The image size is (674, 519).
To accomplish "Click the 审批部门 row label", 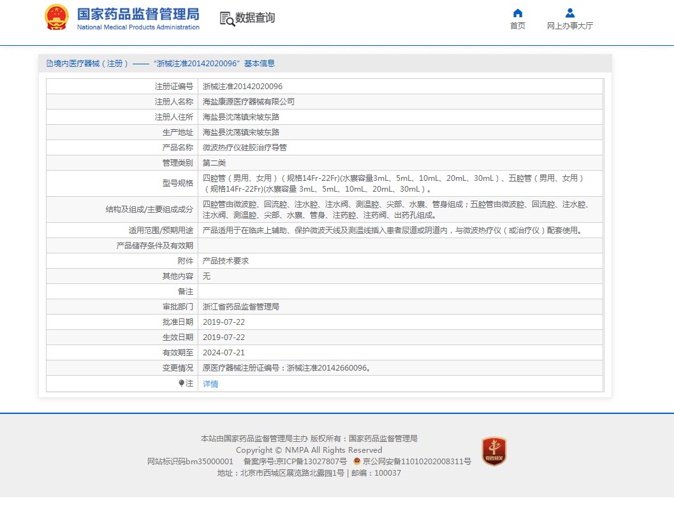I will [178, 306].
